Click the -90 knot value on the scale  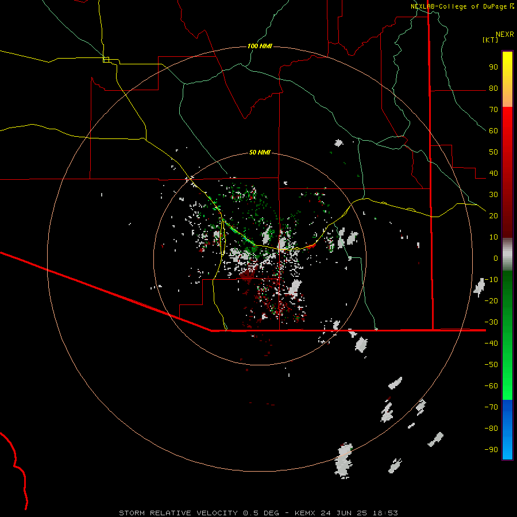click(491, 450)
